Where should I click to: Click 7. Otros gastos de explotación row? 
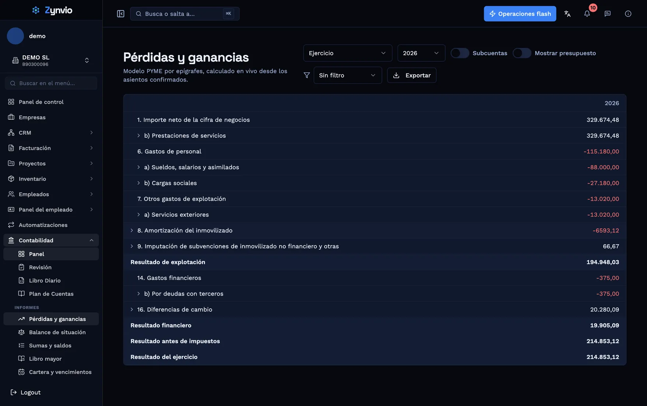pos(375,199)
